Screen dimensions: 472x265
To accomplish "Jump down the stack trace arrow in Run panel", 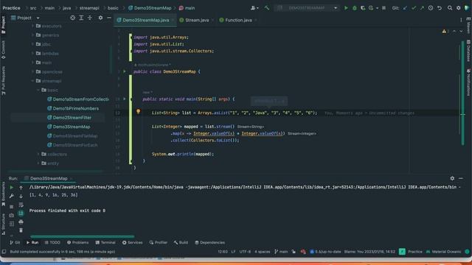I will [21, 197].
